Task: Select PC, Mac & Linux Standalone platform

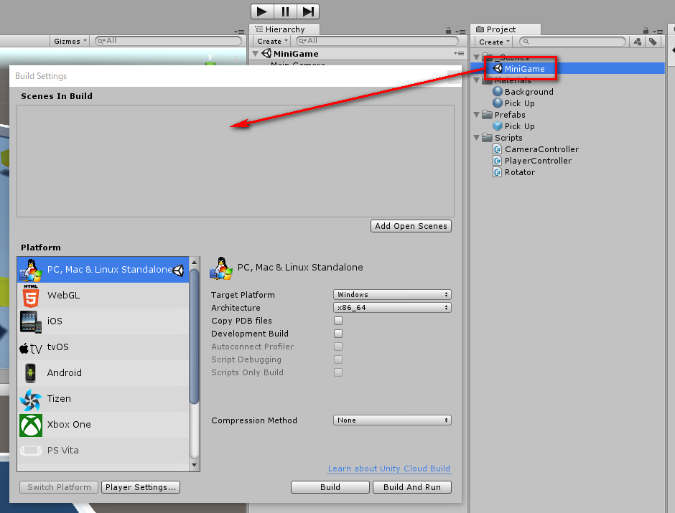Action: pos(103,270)
